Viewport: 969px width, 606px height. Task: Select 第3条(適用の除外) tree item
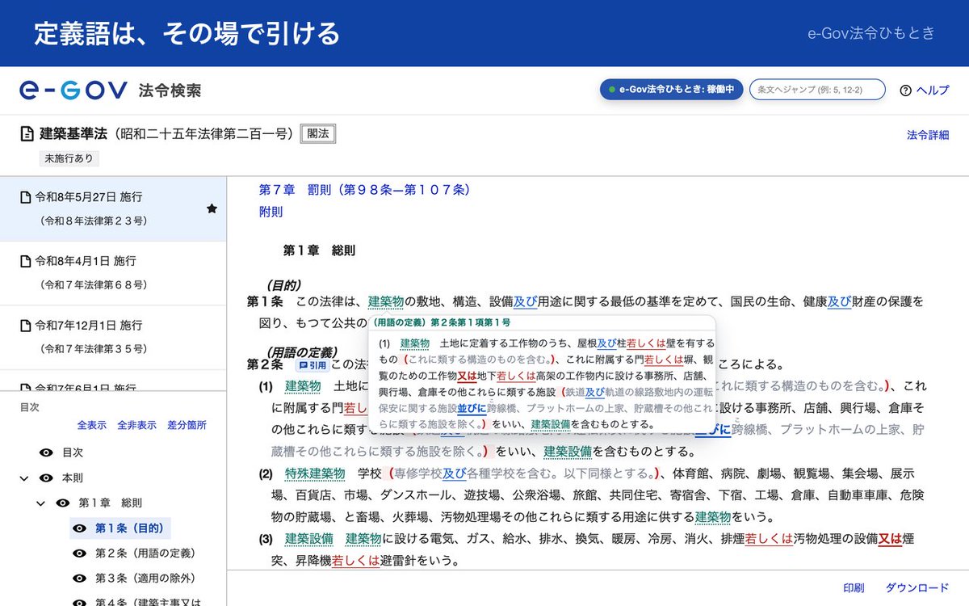click(145, 579)
